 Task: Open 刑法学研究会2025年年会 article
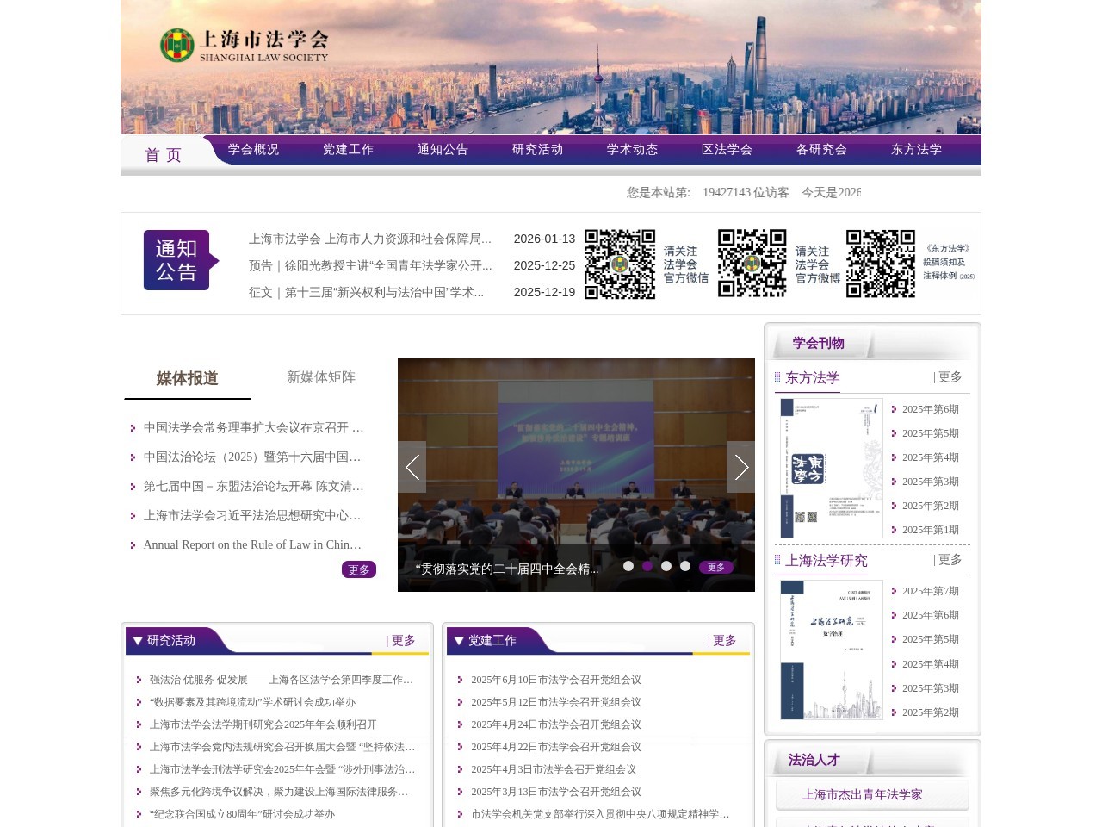[282, 769]
